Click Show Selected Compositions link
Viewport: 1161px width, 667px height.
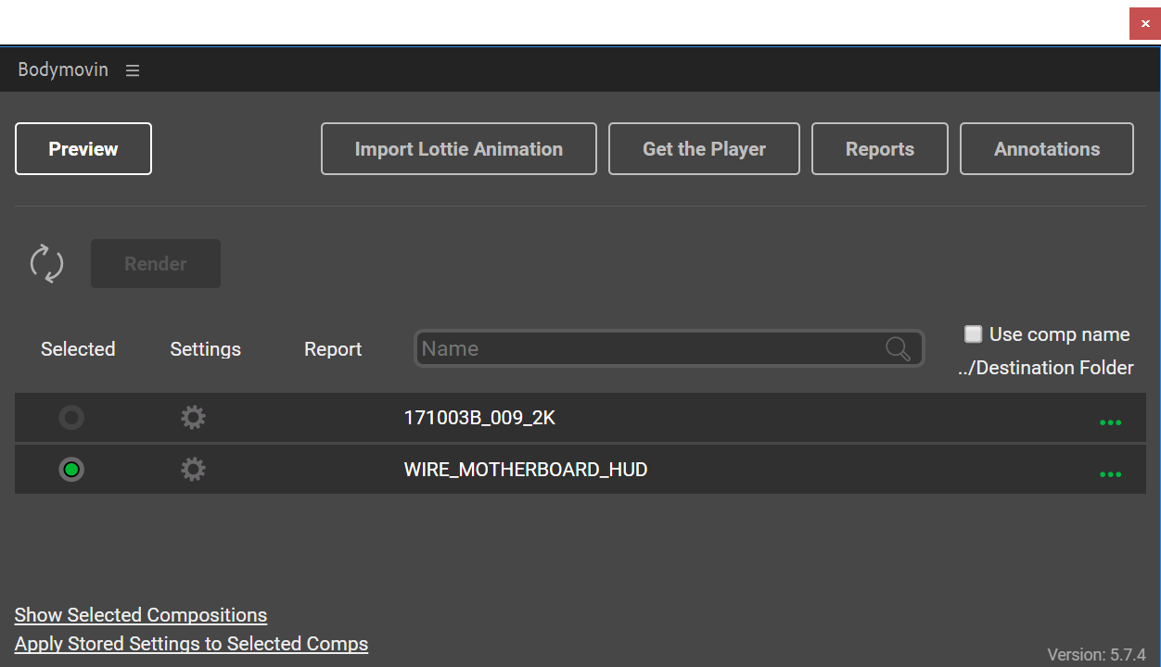coord(141,615)
